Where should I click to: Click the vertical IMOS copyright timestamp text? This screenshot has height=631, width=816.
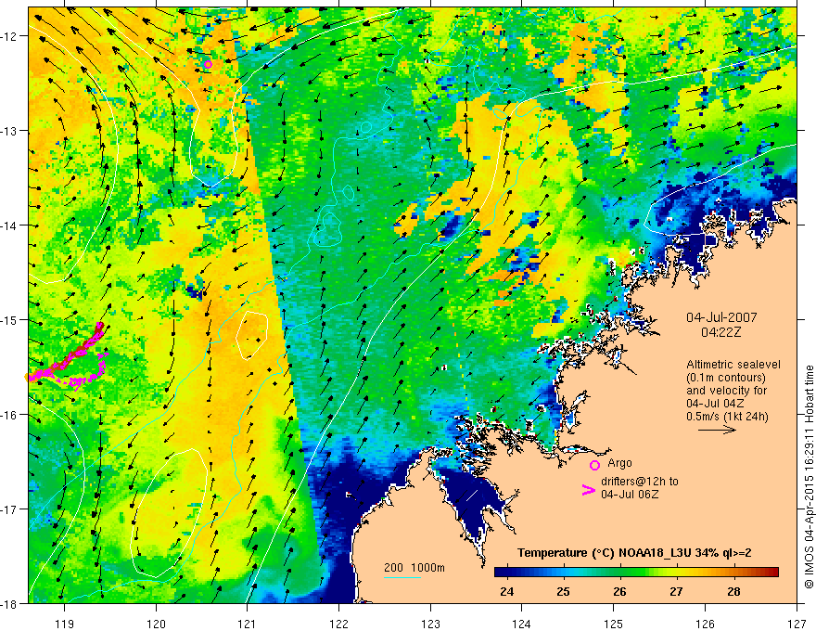(810, 477)
